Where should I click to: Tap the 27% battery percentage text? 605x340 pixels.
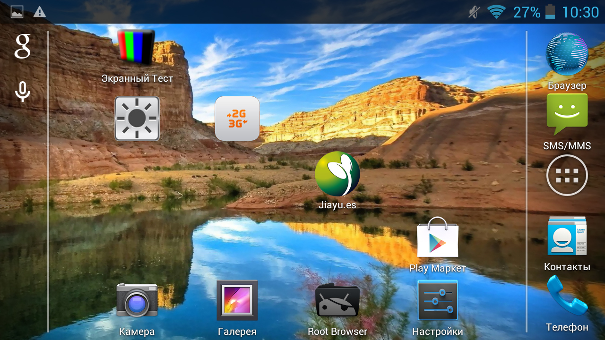[x=527, y=12]
